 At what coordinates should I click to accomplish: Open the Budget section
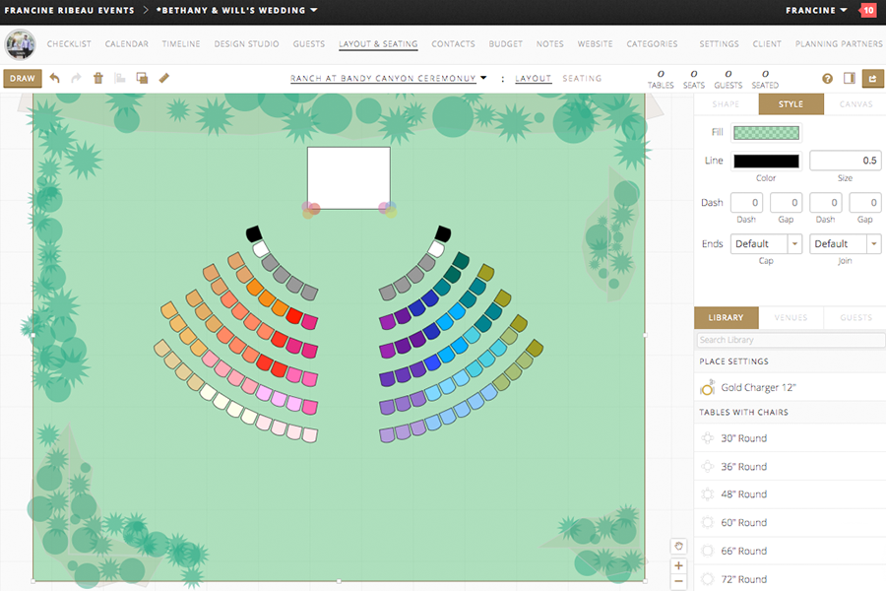505,44
